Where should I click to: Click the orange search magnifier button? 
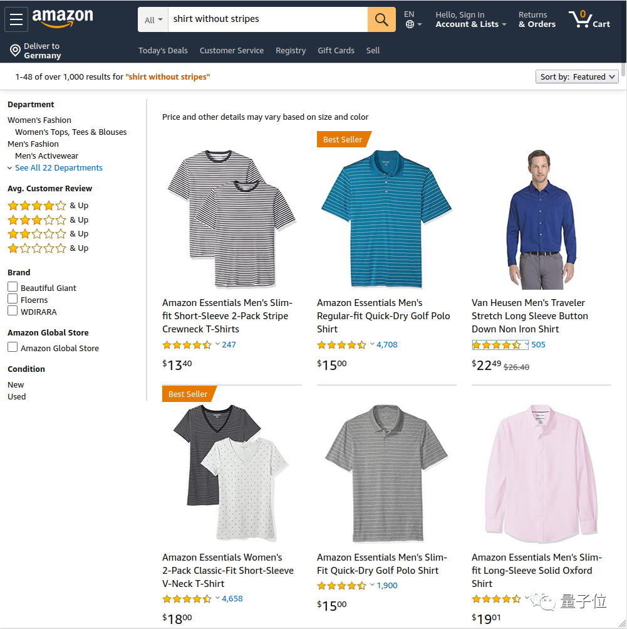[381, 19]
